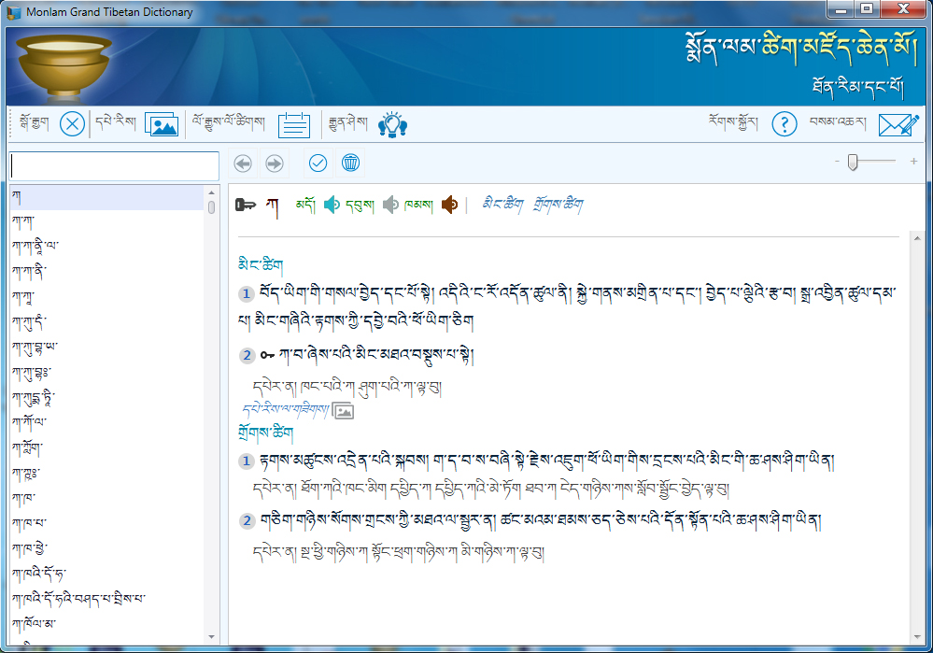The height and width of the screenshot is (653, 933).
Task: Click the circled X close icon in toolbar
Action: coord(72,124)
